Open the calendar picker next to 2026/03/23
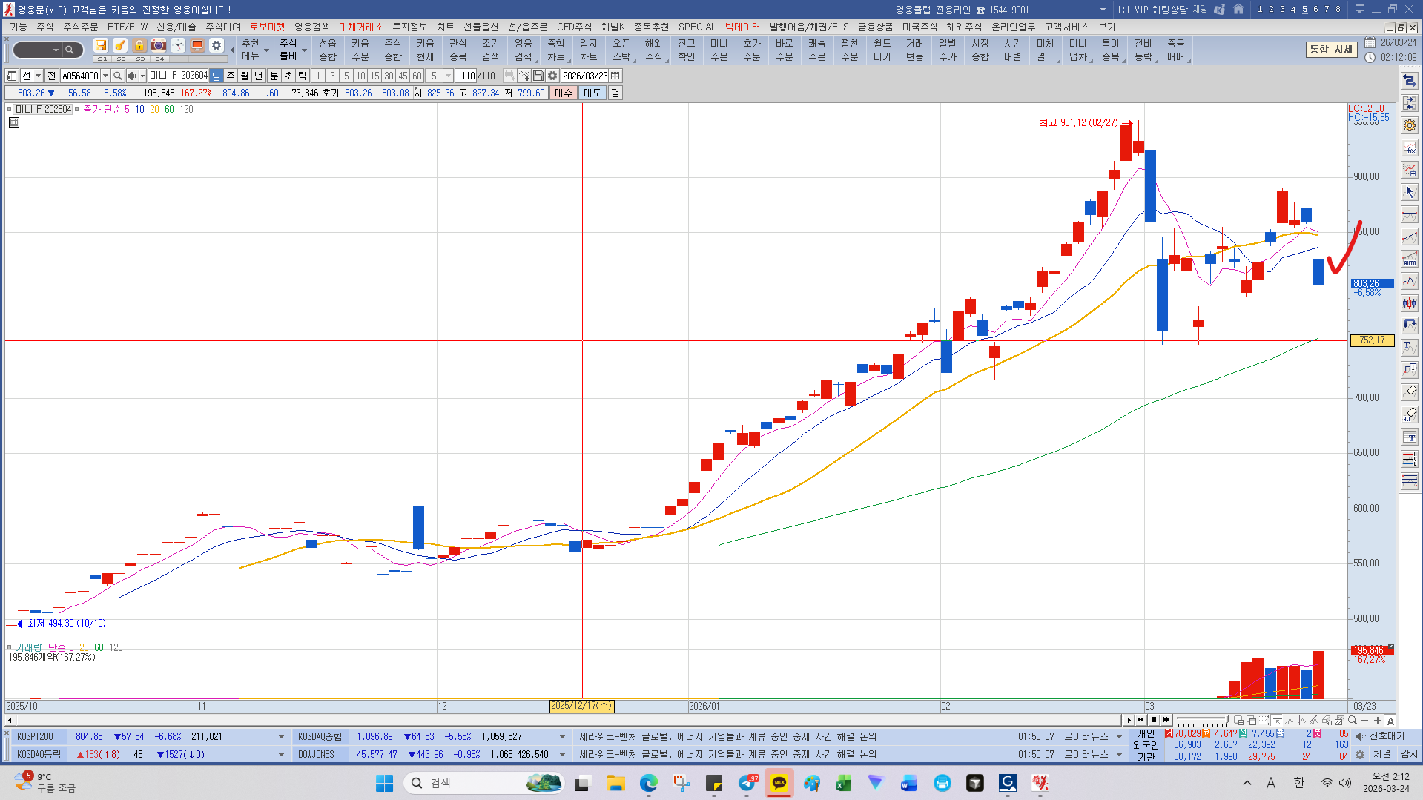This screenshot has height=800, width=1423. tap(615, 76)
